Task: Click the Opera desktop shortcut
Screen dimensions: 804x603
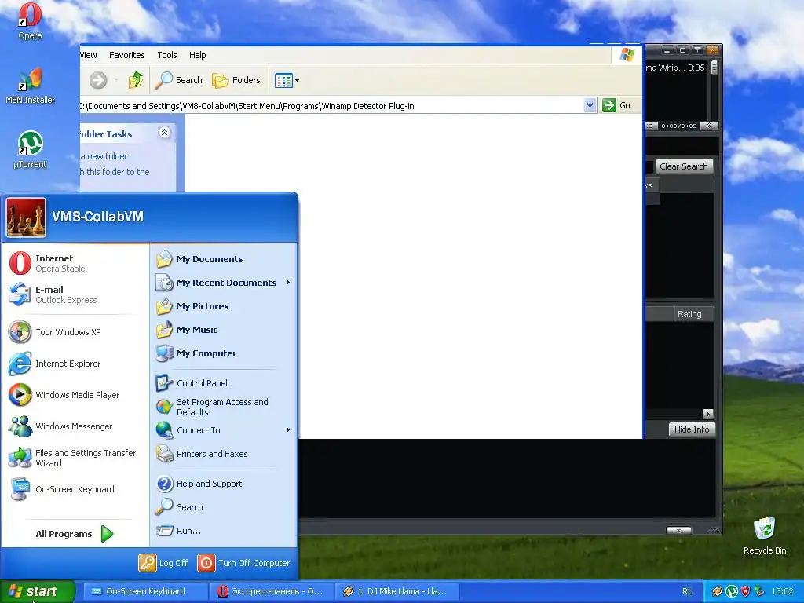Action: click(30, 21)
